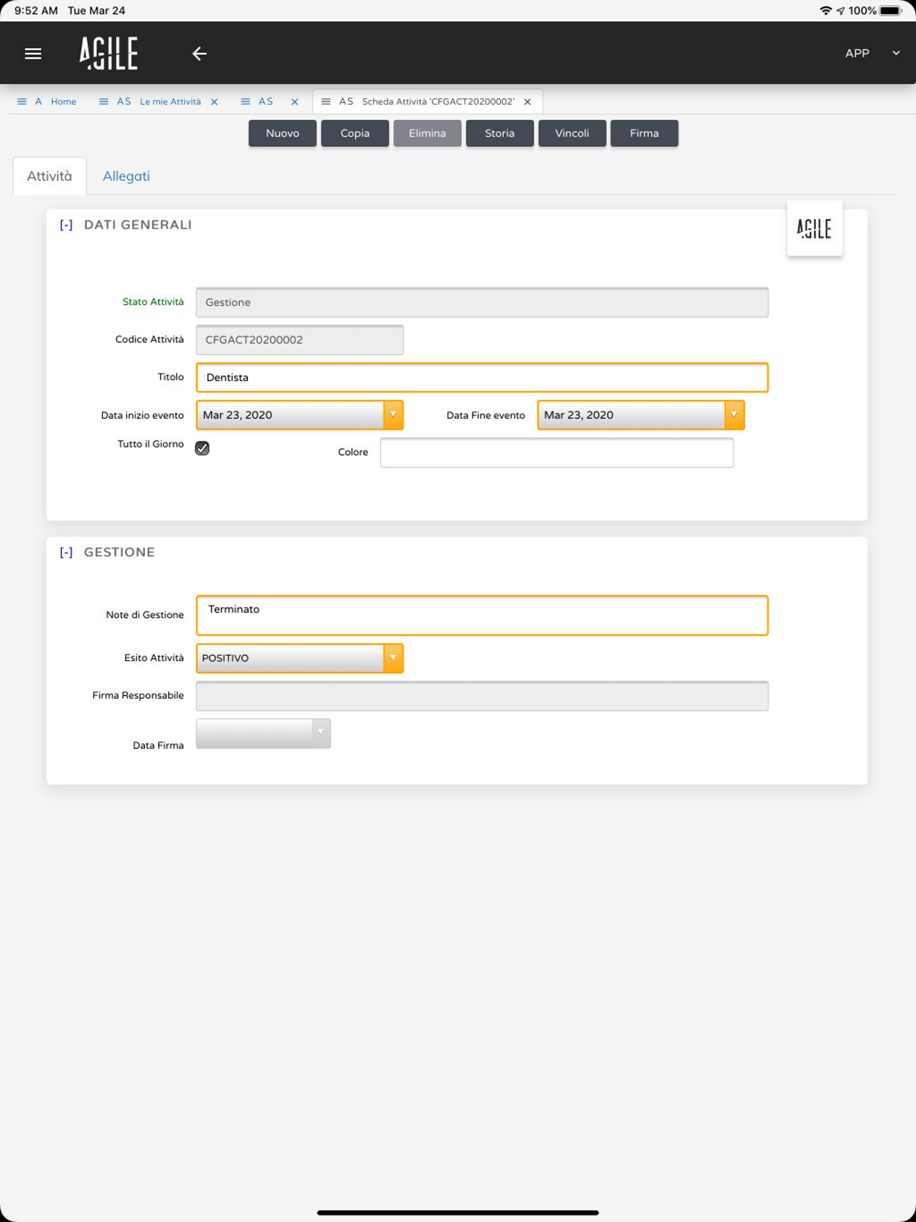Viewport: 916px width, 1222px height.
Task: Edit the Note di Gestione text area
Action: point(482,615)
